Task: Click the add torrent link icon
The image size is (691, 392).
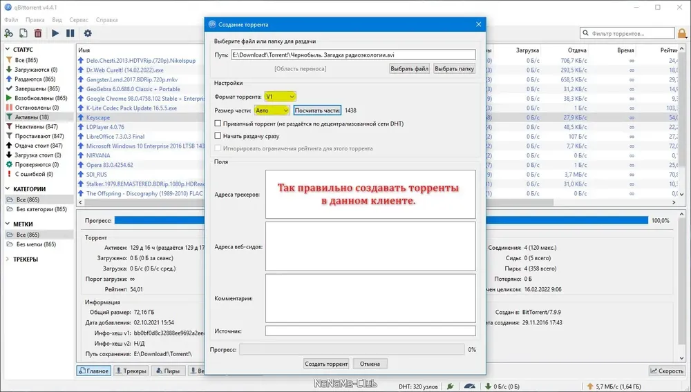Action: [x=8, y=33]
